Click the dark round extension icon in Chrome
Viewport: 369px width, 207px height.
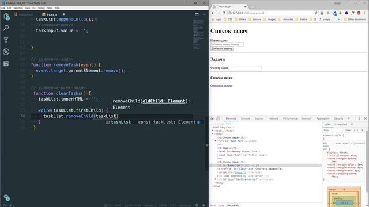[347, 13]
